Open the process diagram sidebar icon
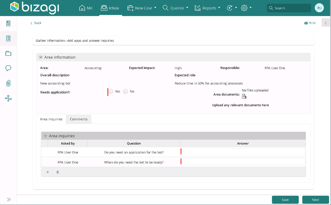Viewport: 331px width, 205px height. [8, 98]
